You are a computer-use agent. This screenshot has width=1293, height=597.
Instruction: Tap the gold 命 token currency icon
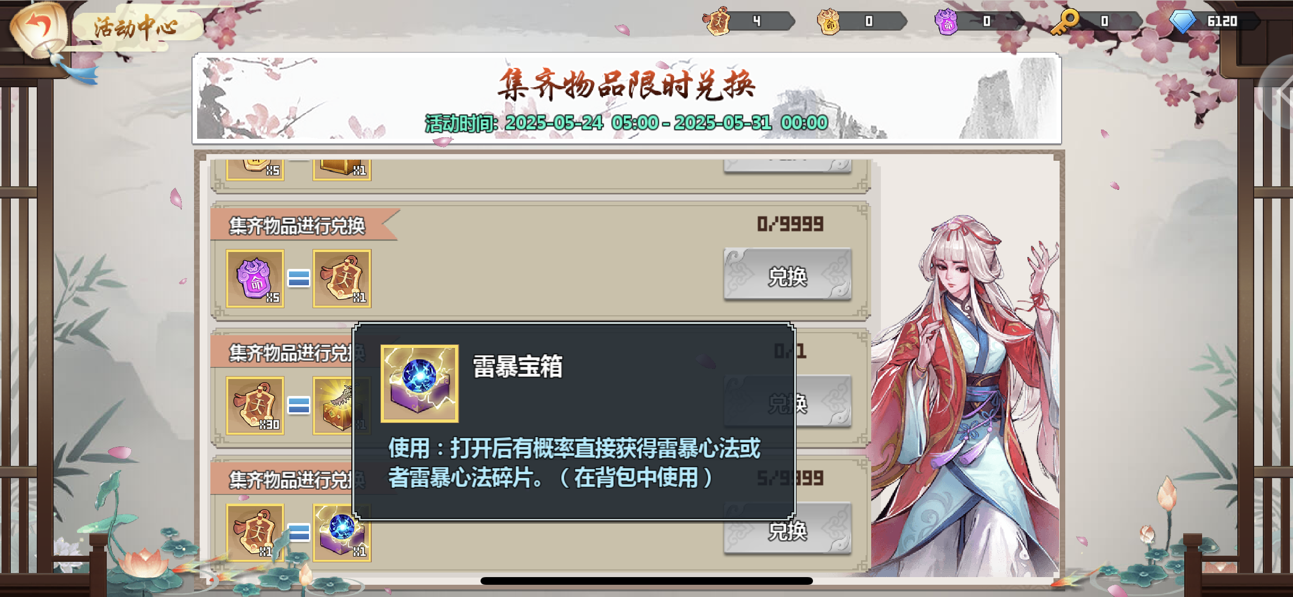pyautogui.click(x=829, y=21)
